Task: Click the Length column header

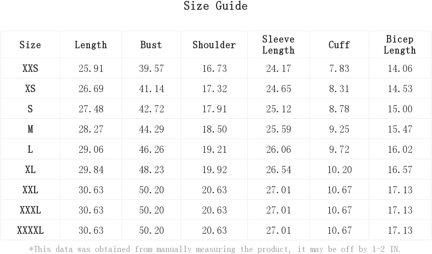Action: coord(91,45)
